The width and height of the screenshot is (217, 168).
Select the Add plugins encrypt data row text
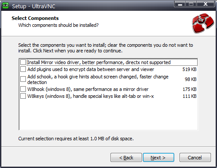point(91,69)
